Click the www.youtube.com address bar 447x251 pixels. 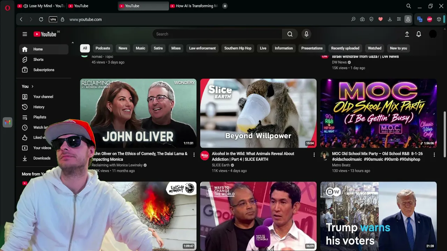(x=86, y=20)
